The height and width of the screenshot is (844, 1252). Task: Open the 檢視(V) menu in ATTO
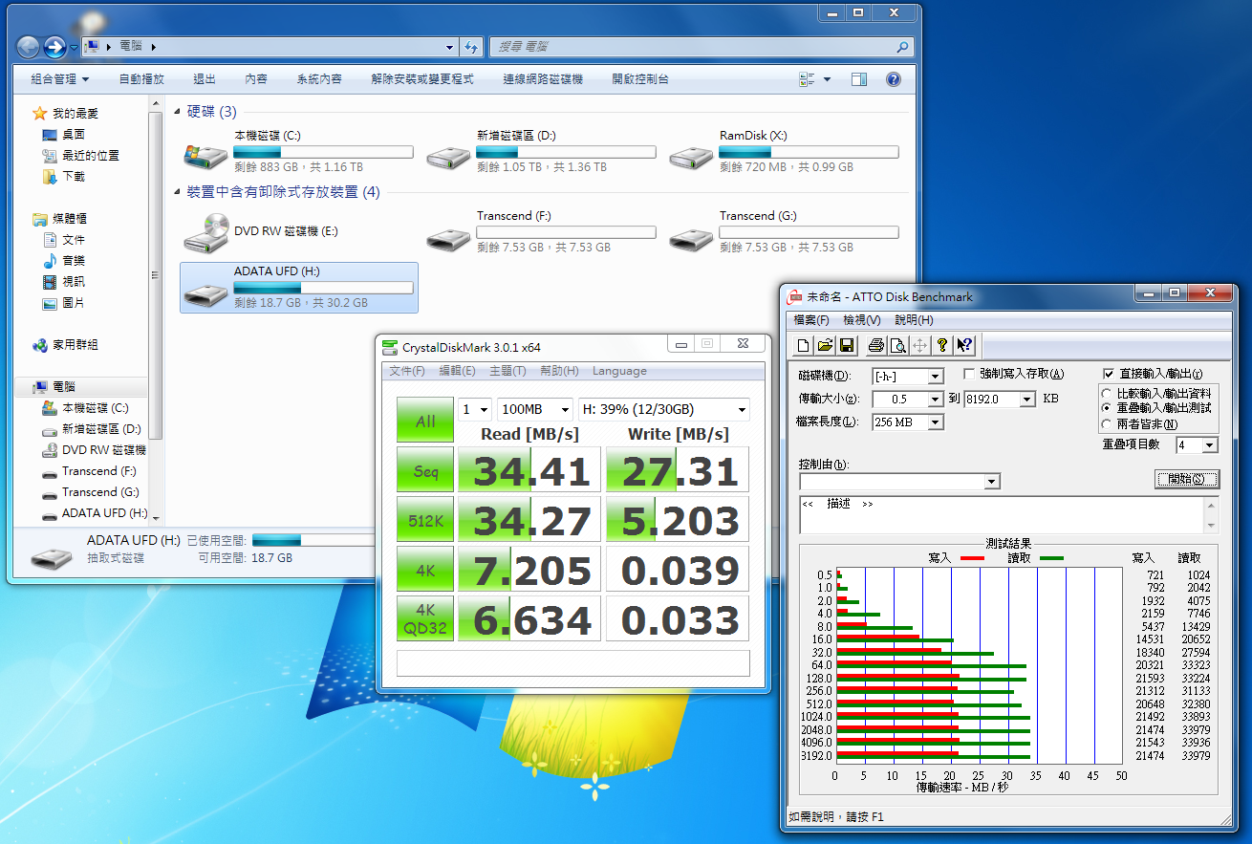861,320
